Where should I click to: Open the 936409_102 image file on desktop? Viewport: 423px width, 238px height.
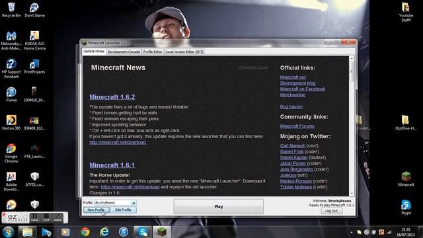[x=34, y=123]
